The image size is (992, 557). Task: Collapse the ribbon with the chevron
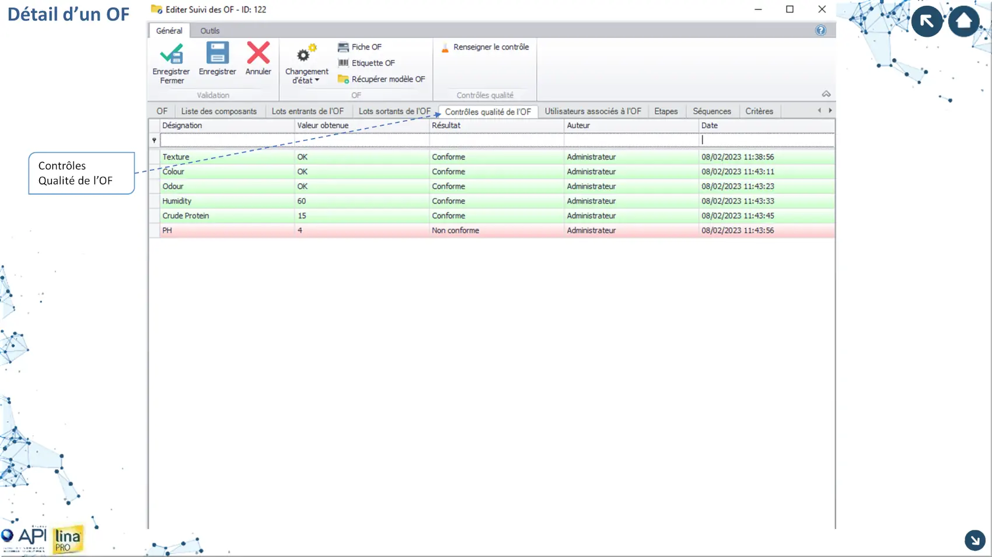pos(826,94)
